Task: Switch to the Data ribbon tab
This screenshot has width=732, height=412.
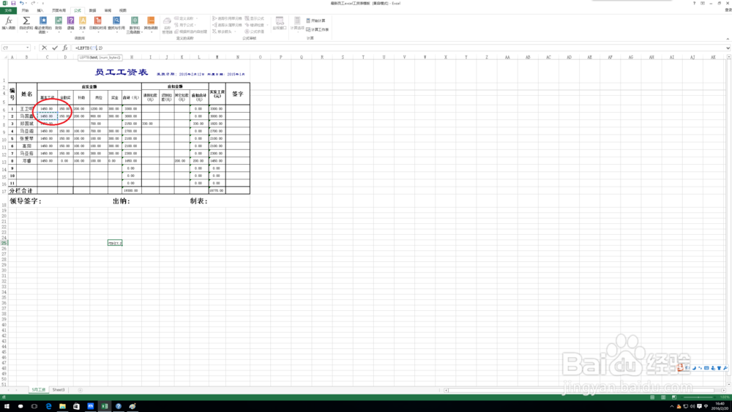Action: point(92,10)
